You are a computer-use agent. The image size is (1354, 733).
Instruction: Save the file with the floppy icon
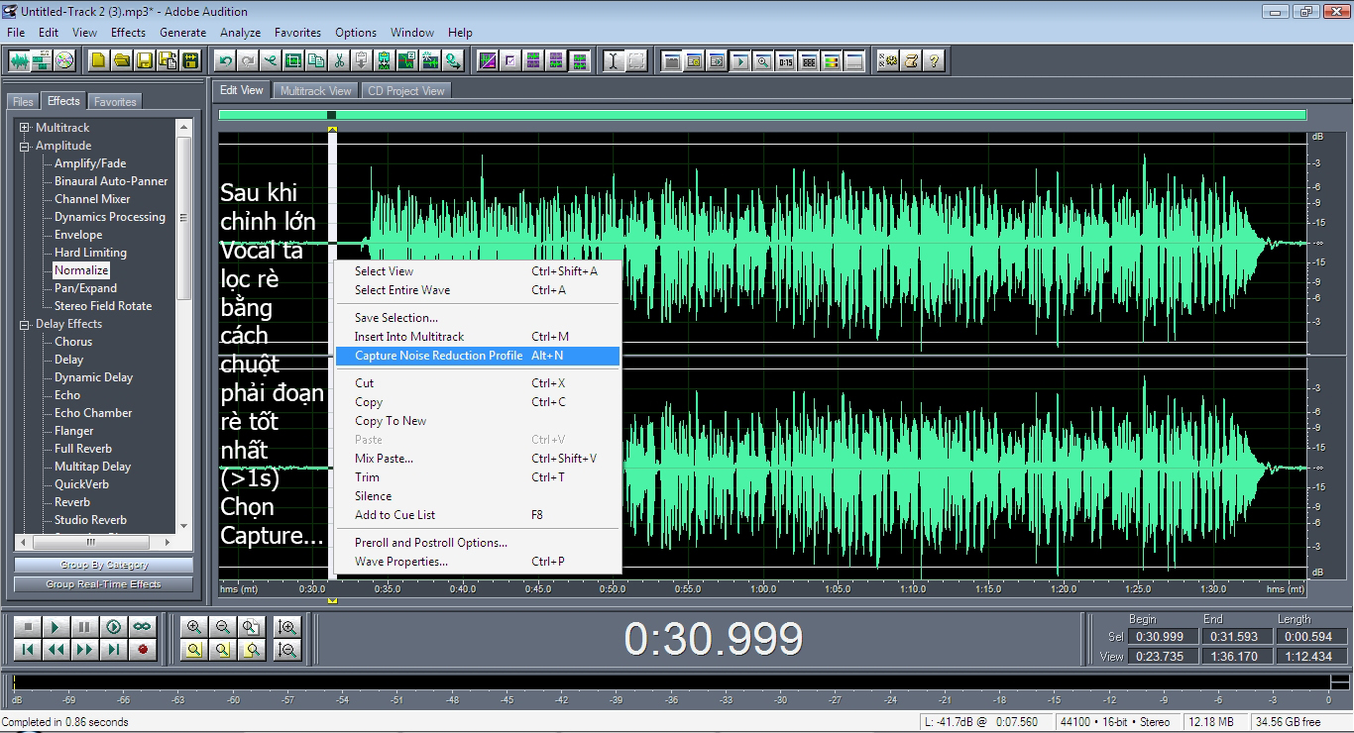pyautogui.click(x=144, y=60)
